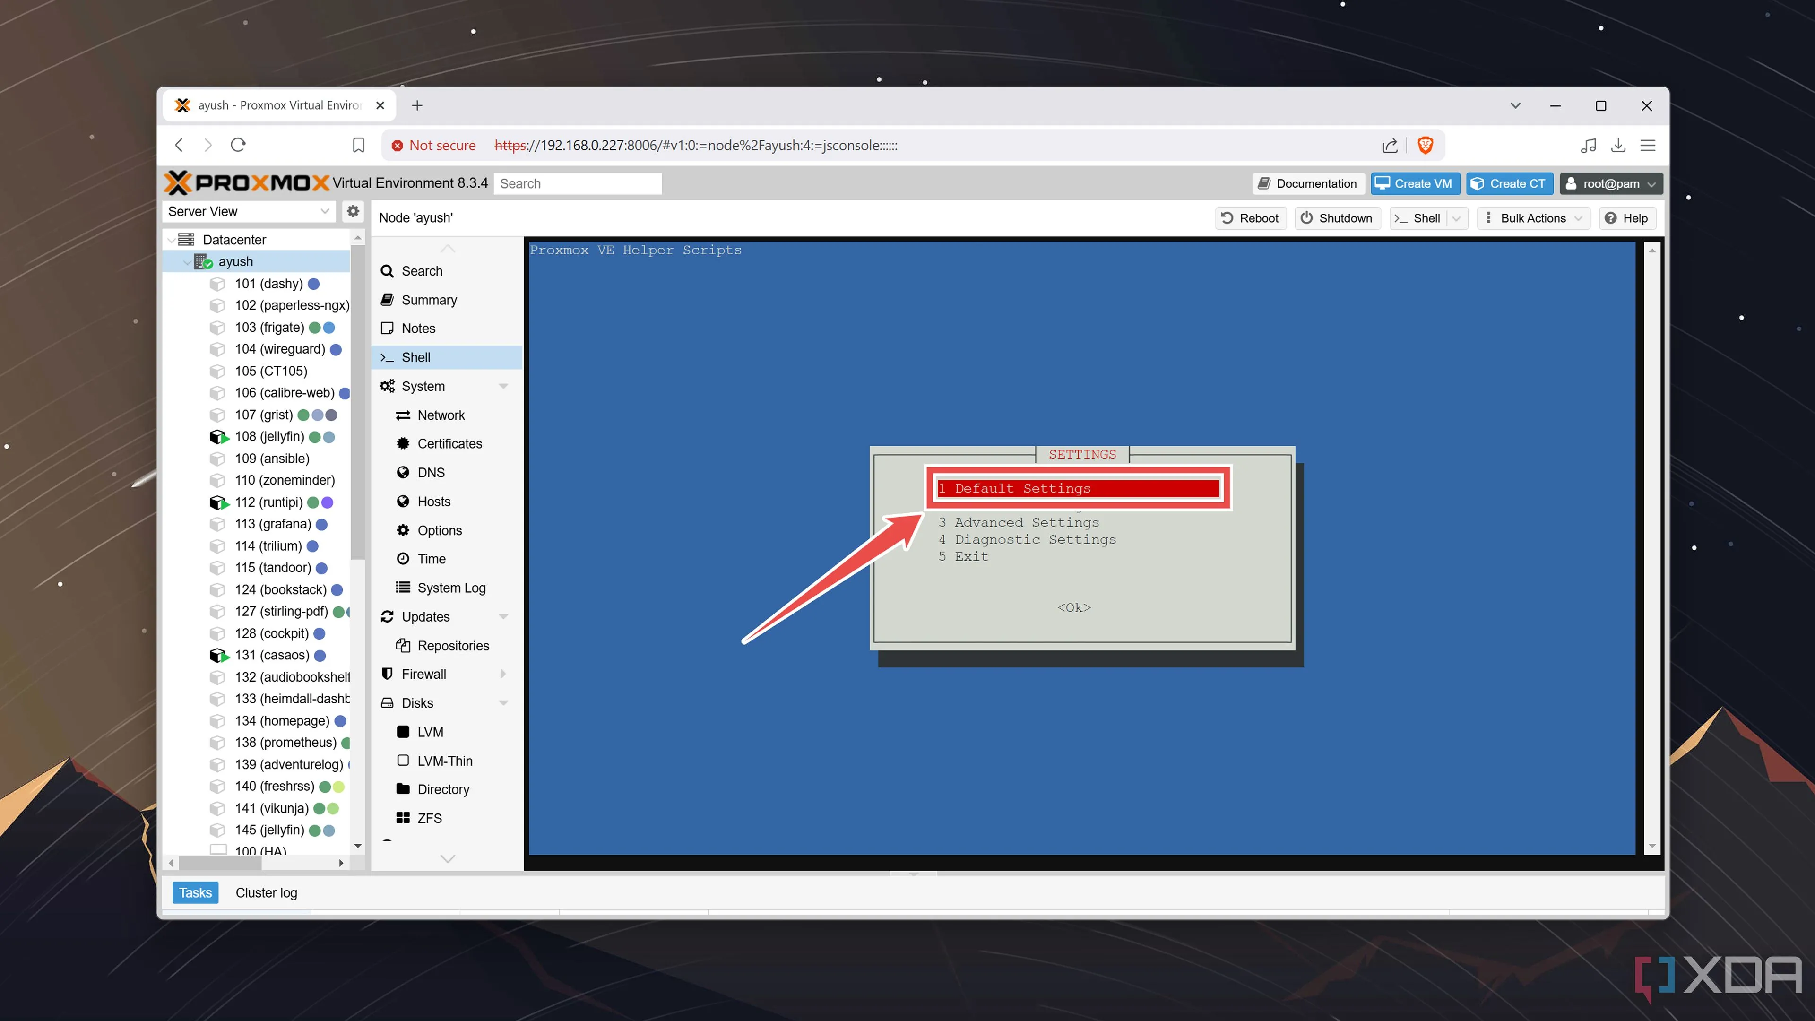The image size is (1815, 1021).
Task: Click the Shutdown button
Action: point(1337,218)
